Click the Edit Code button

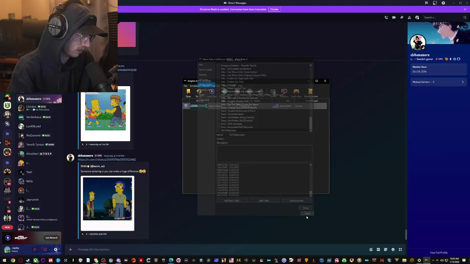coord(264,201)
